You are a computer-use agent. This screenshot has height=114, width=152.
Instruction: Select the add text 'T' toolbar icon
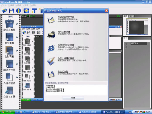[34, 11]
